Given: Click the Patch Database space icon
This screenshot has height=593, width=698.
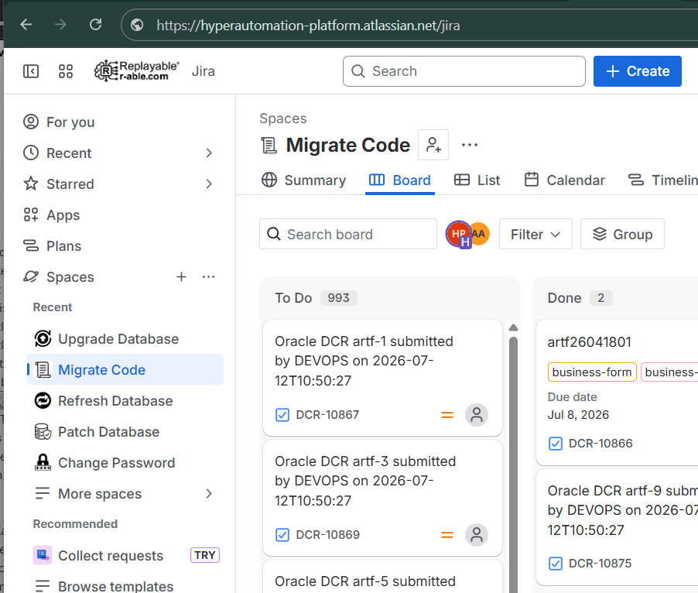Looking at the screenshot, I should pos(43,432).
